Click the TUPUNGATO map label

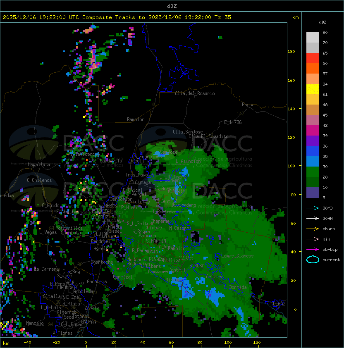tap(67, 287)
